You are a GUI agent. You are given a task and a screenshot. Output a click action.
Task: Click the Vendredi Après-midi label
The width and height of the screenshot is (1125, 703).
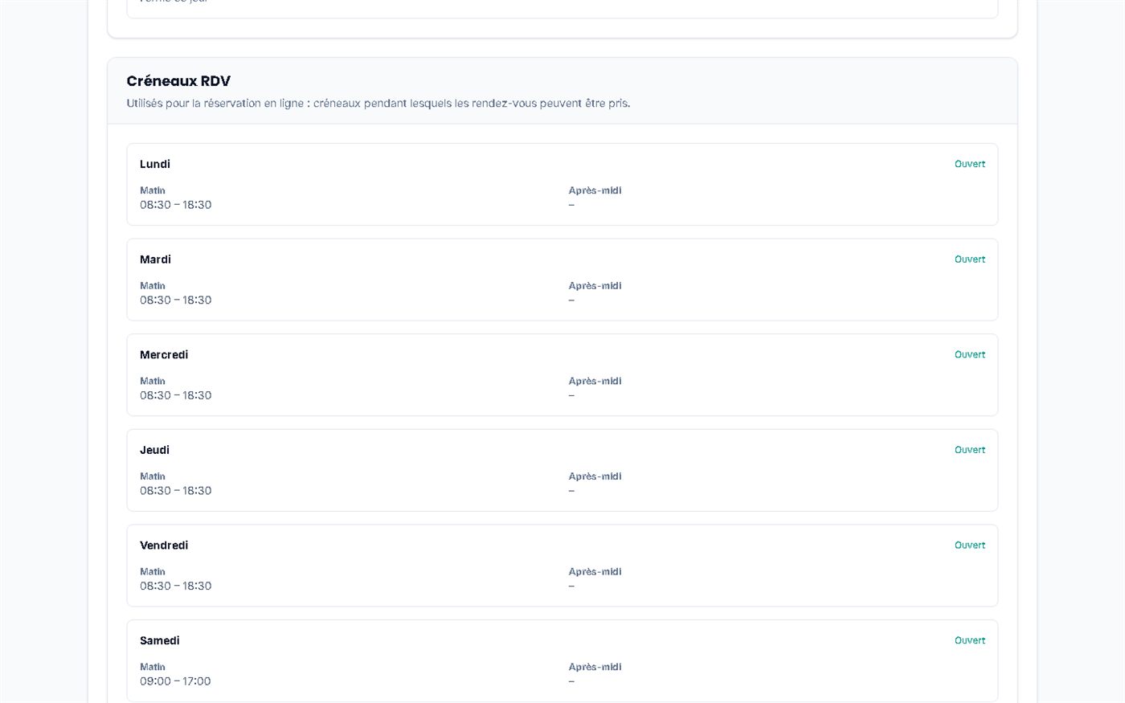click(595, 572)
